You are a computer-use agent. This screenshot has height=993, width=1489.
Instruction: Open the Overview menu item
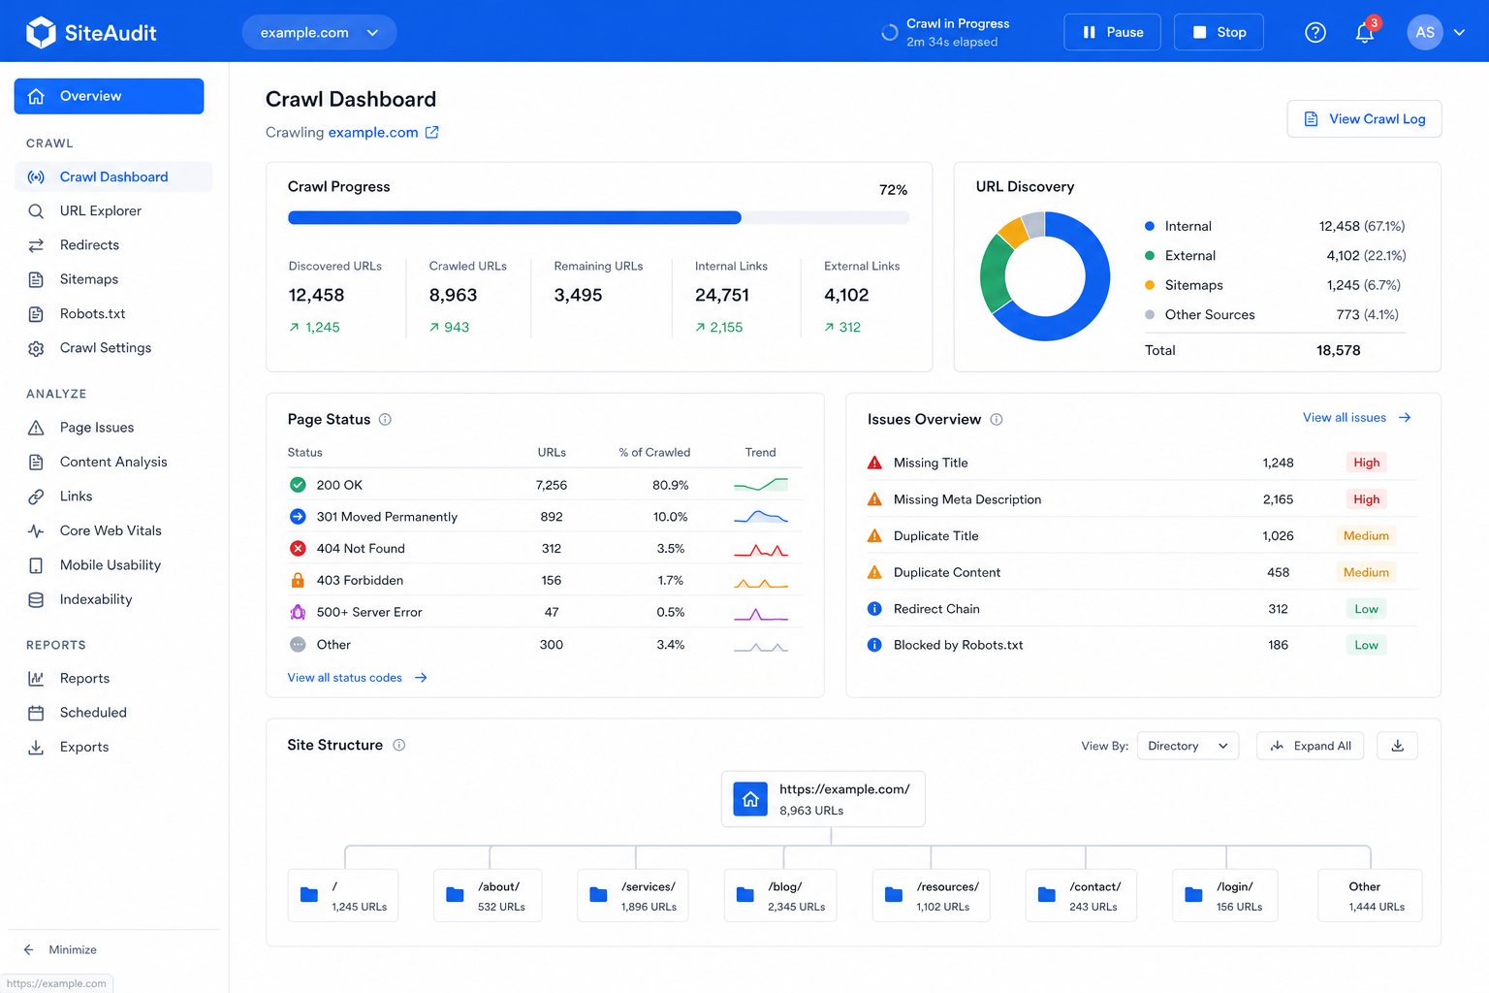click(x=109, y=96)
